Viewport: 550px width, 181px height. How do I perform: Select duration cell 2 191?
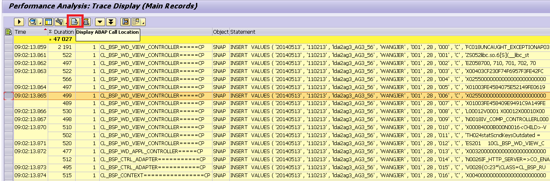61,47
